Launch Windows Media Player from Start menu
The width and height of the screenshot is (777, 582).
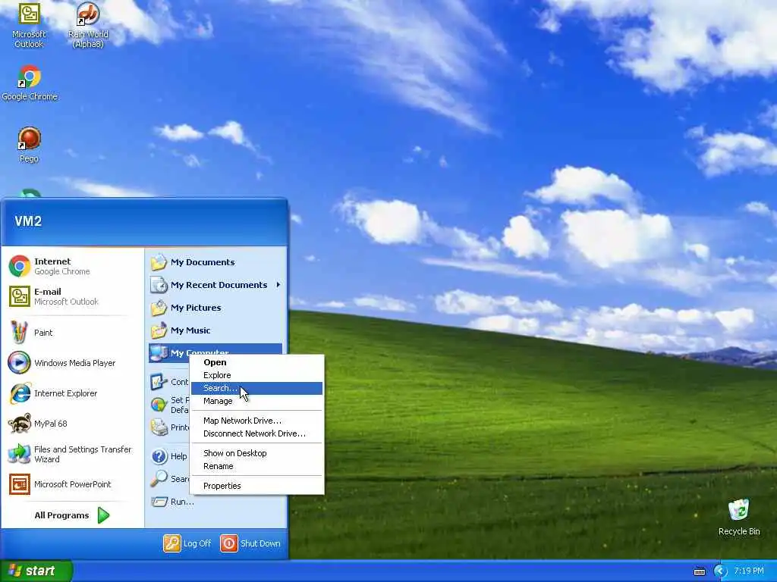pos(72,363)
